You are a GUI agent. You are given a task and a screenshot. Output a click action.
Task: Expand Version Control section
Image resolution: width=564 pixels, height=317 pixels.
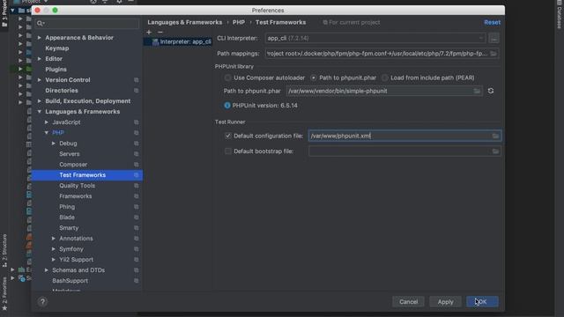(x=39, y=80)
